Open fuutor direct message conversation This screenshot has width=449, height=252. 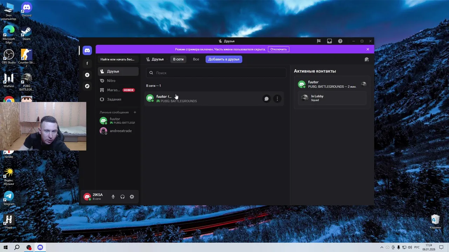click(118, 121)
